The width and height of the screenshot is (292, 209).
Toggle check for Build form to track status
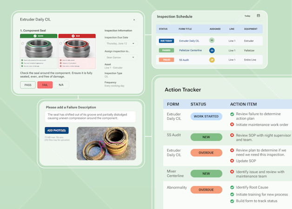tap(232, 201)
